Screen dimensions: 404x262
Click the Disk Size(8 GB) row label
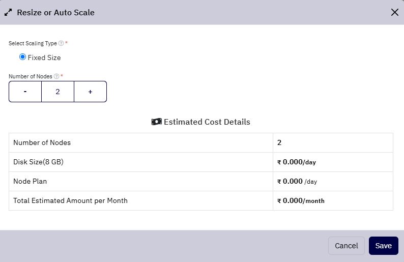[38, 162]
